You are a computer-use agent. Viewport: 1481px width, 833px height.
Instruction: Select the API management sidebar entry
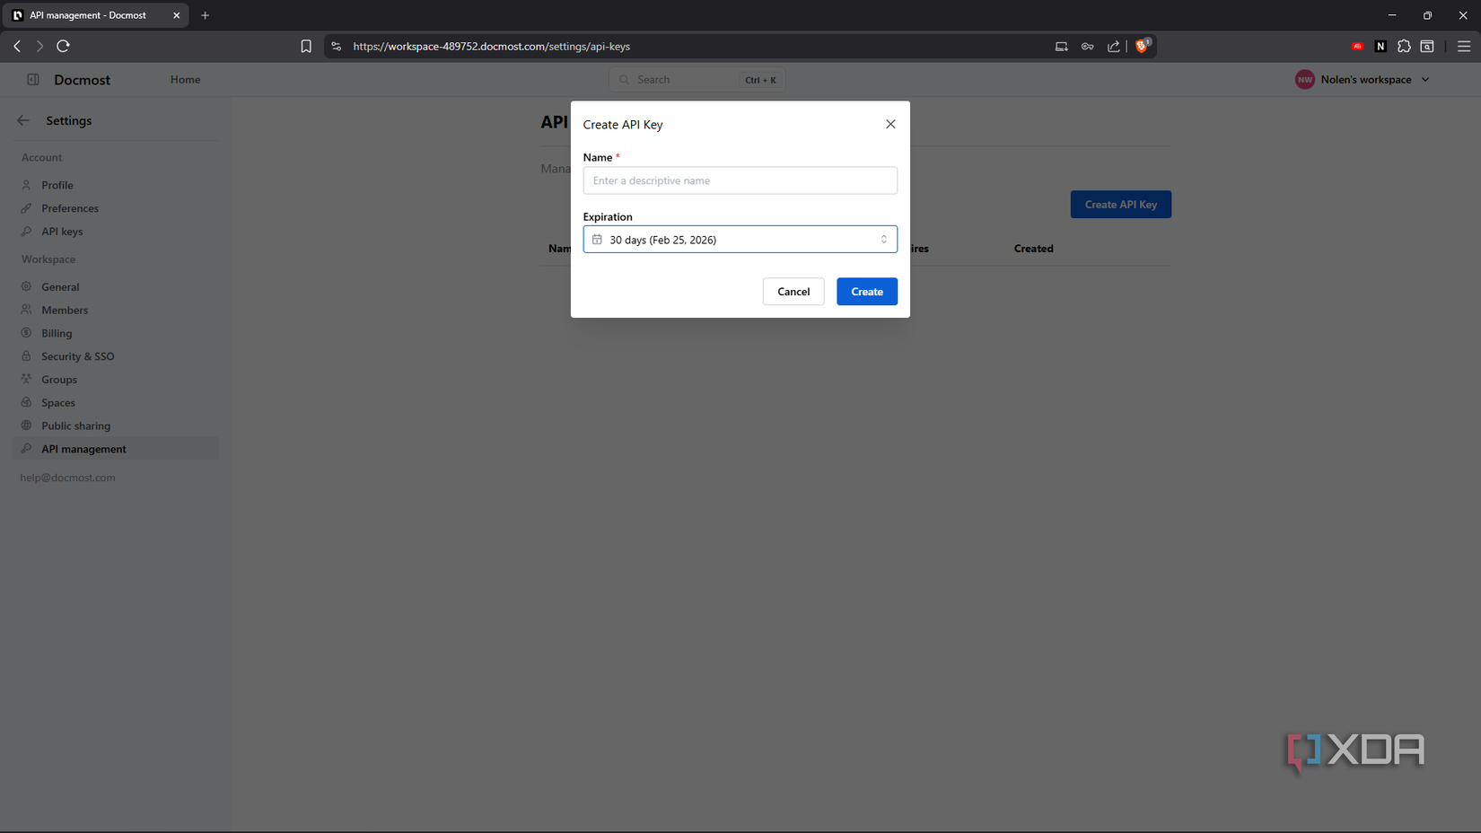[83, 449]
